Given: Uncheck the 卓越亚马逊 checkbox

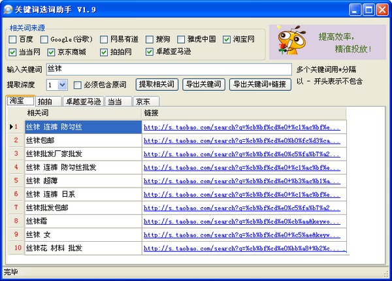Looking at the screenshot, I should click(x=149, y=52).
